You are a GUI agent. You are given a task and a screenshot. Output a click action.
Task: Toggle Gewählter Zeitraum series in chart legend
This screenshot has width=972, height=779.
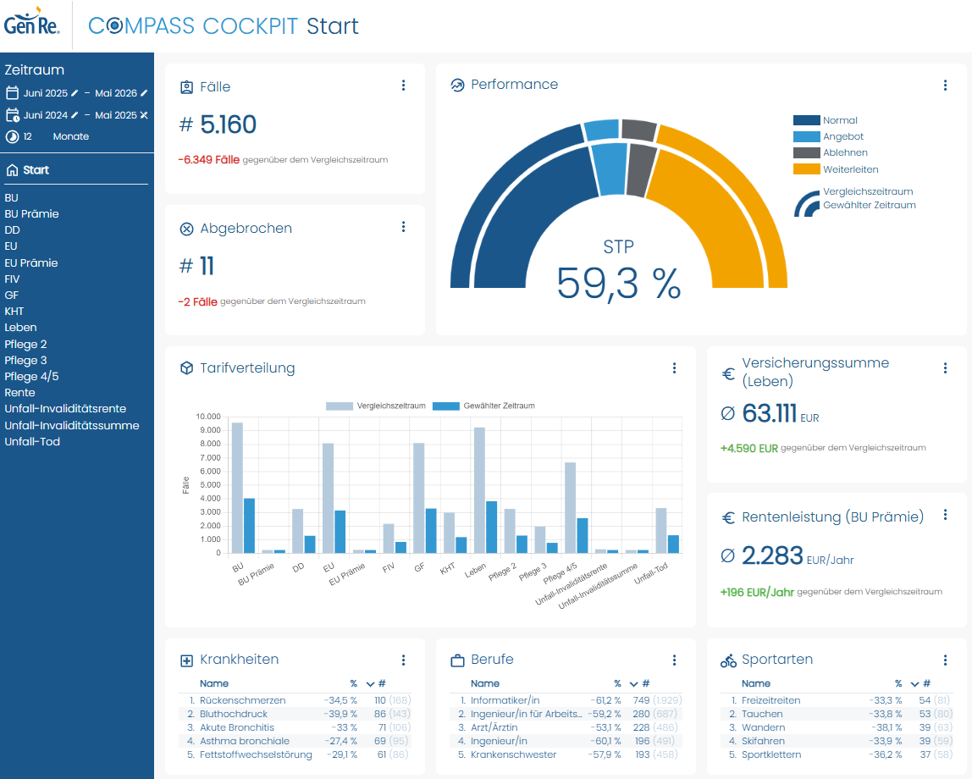[x=483, y=406]
